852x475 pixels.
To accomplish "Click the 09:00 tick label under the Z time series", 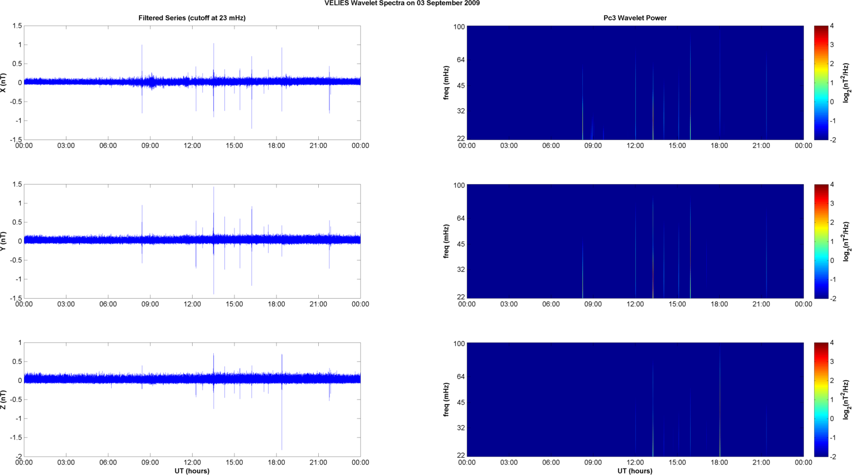I will click(150, 462).
